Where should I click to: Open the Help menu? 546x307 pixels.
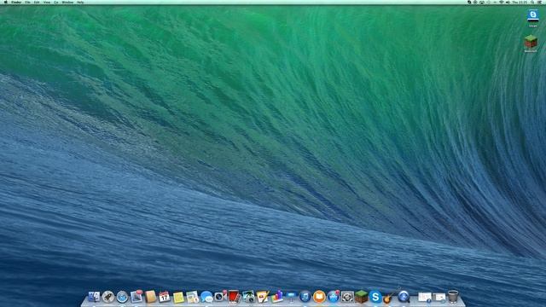pos(80,2)
